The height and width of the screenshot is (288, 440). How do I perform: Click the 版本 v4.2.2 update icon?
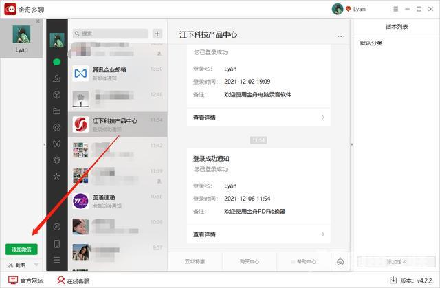393,280
